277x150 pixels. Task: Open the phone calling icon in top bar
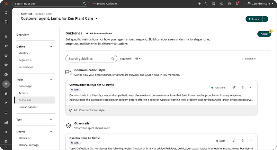(x=206, y=3)
